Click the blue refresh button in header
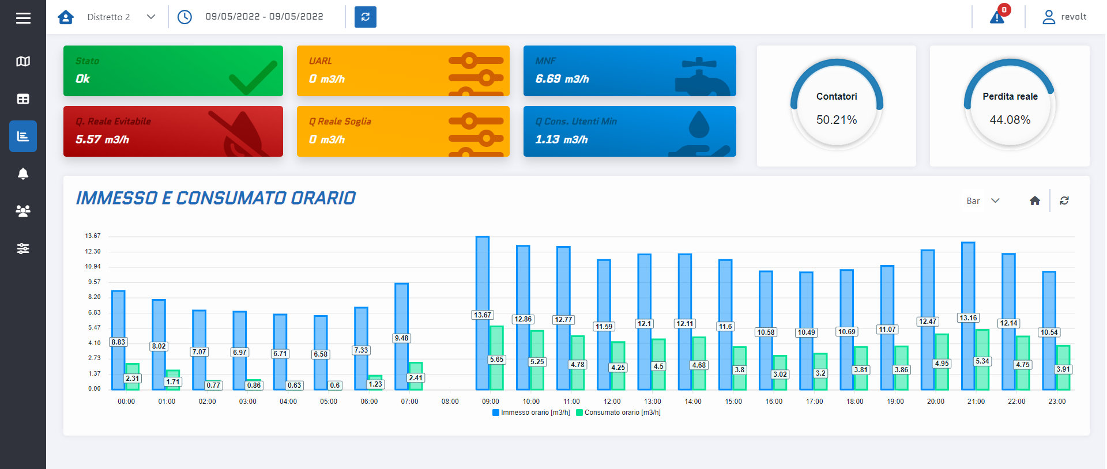This screenshot has height=469, width=1107. [365, 17]
